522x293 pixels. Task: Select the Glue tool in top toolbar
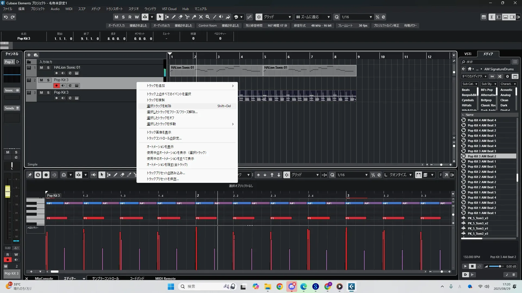(x=194, y=17)
